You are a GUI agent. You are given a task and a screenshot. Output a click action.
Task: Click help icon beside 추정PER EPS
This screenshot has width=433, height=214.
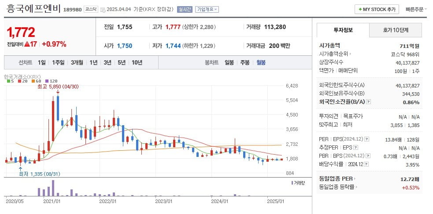[356, 148]
